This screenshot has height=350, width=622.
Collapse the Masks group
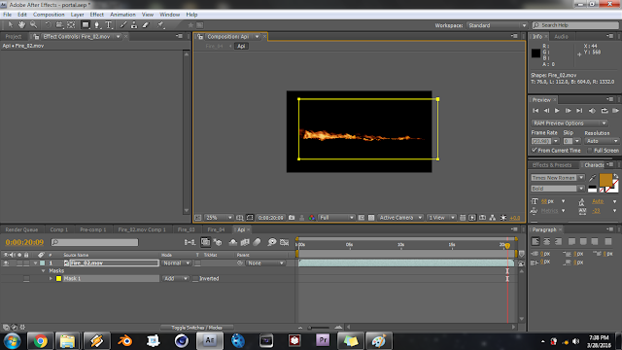tap(43, 271)
